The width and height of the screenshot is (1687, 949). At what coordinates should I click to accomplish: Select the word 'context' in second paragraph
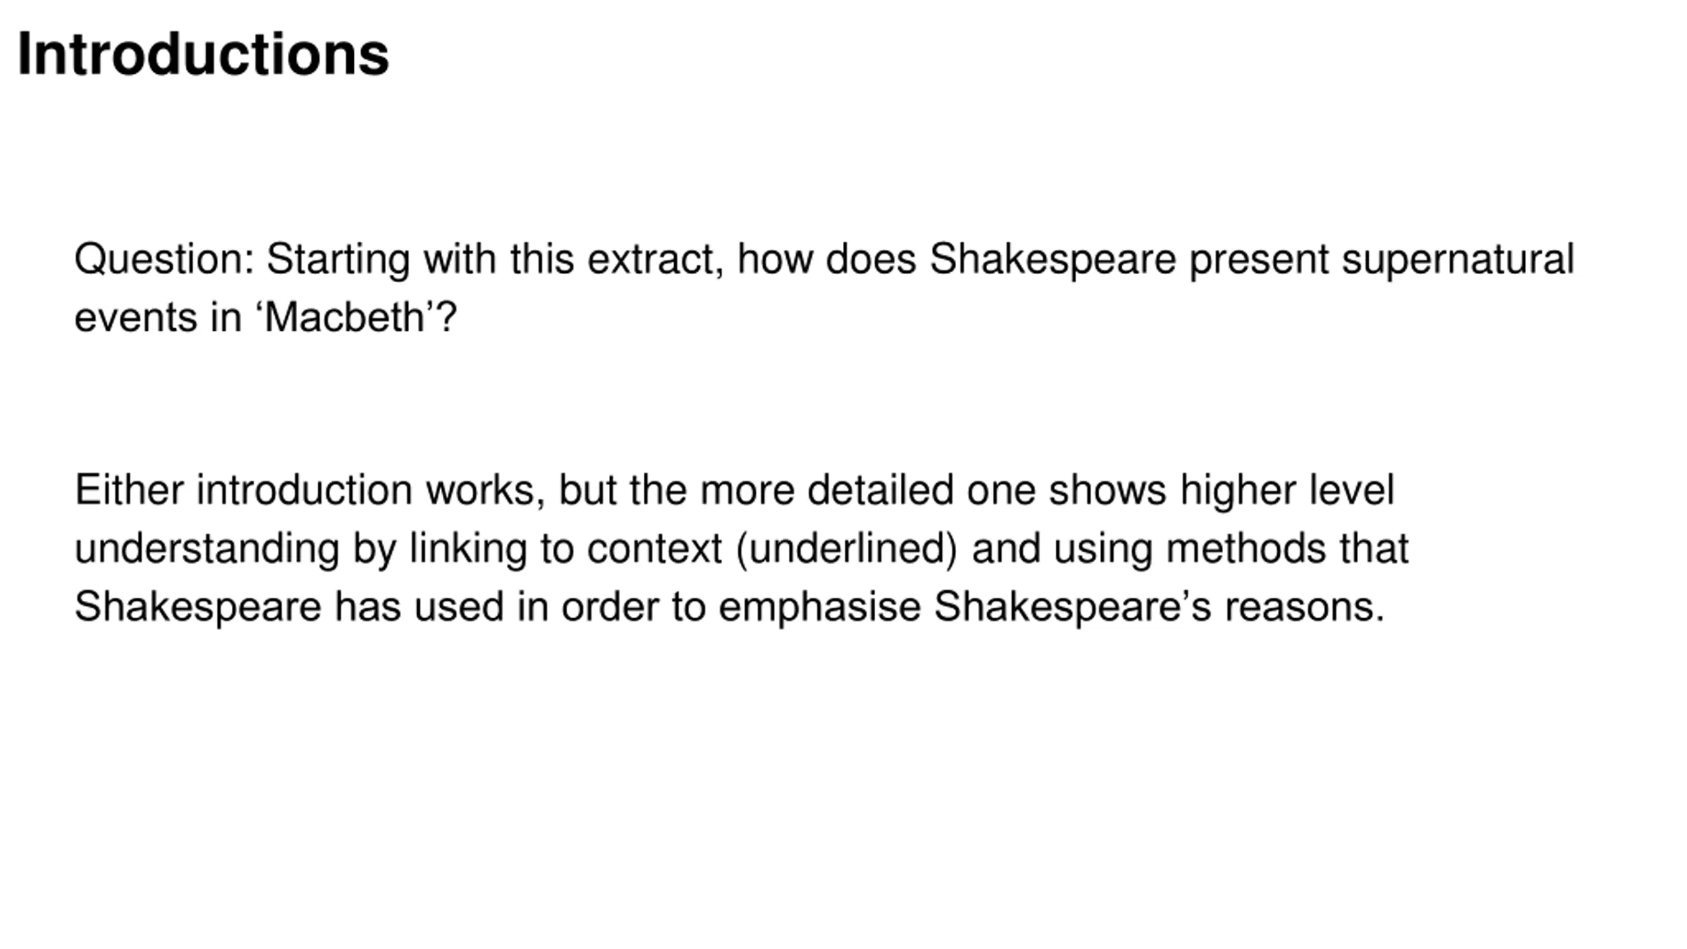pos(654,550)
